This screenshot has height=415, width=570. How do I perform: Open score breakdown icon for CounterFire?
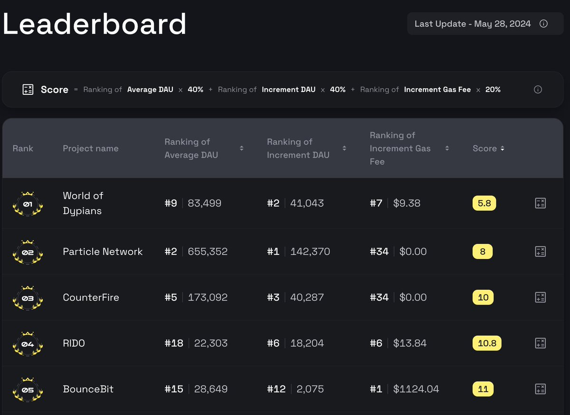point(540,297)
